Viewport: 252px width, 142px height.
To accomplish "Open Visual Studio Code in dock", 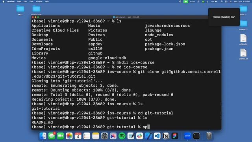I will [157, 136].
